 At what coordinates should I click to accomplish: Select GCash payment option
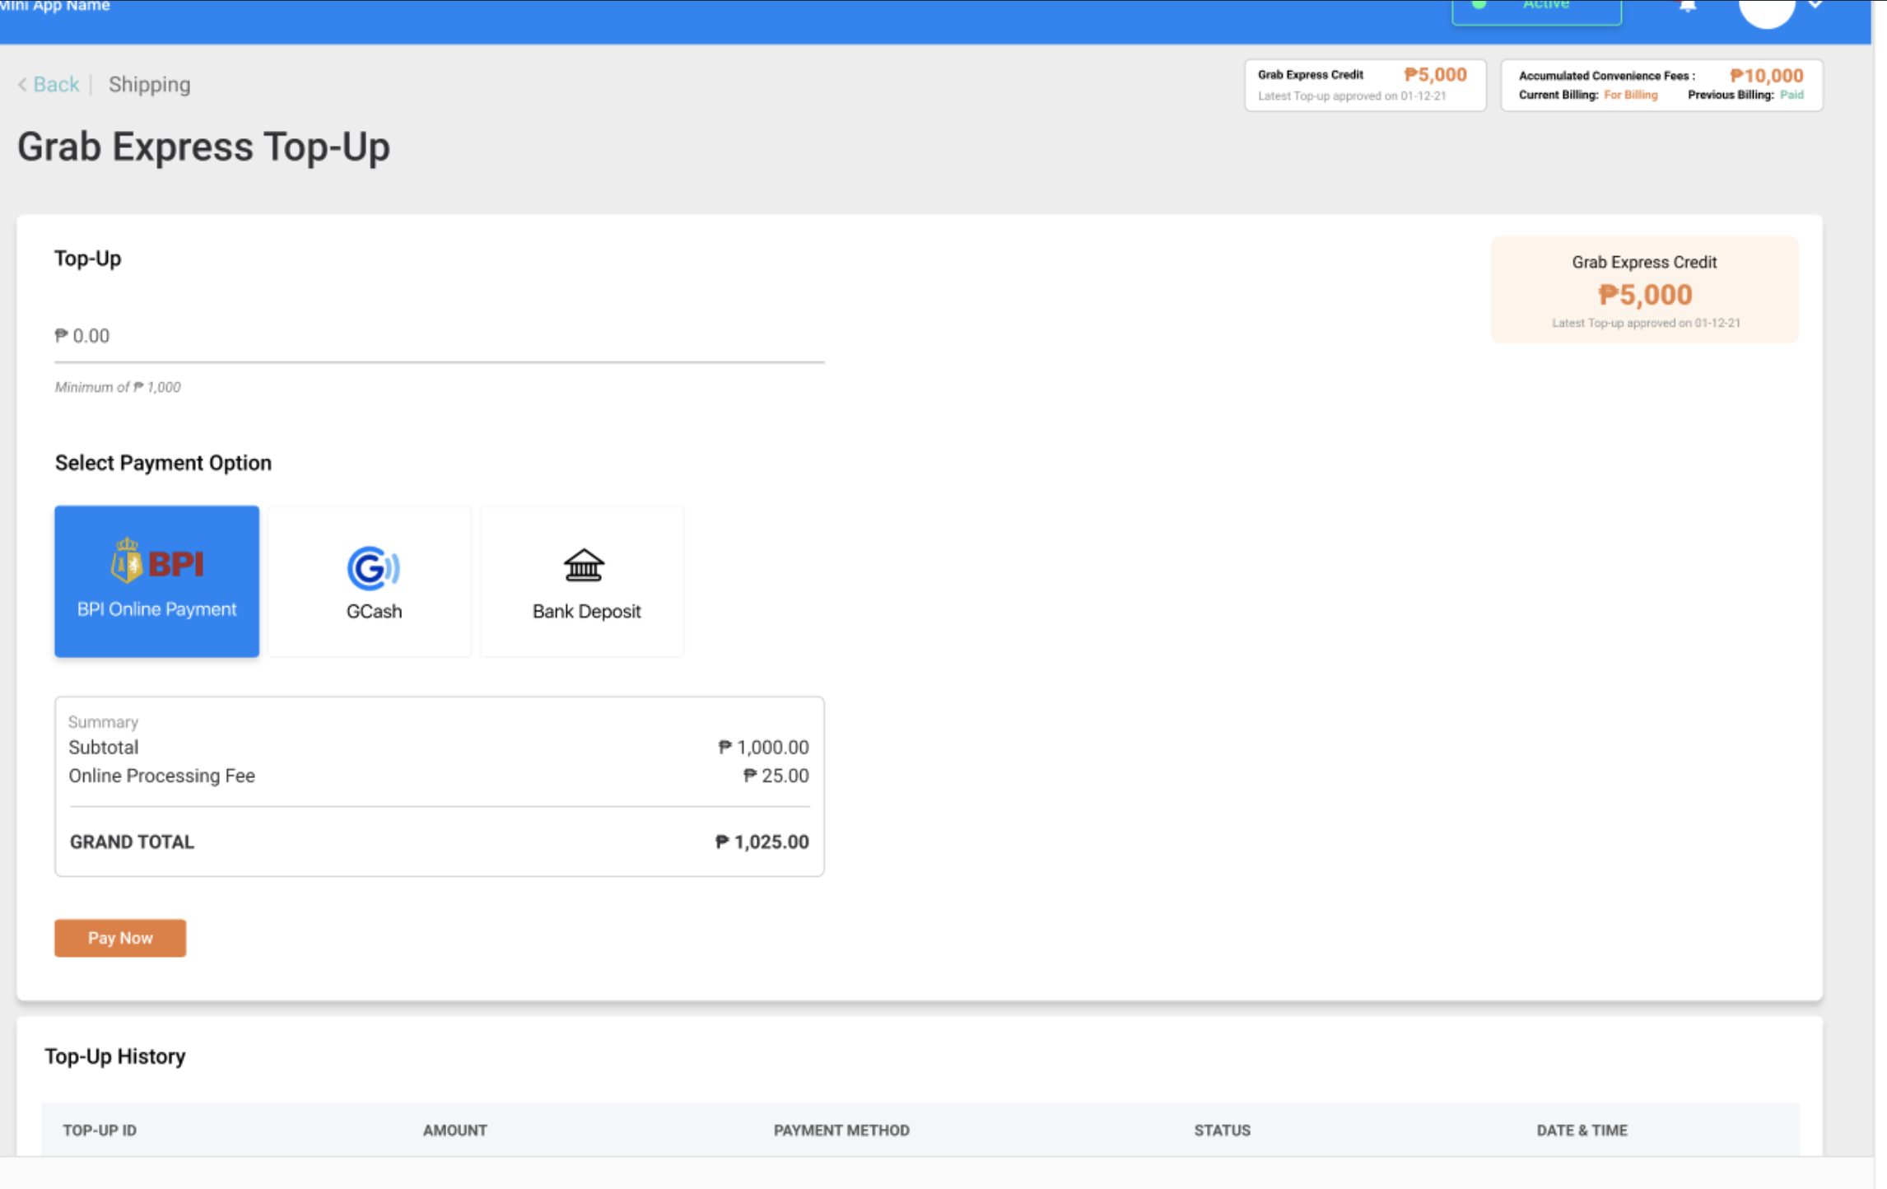tap(370, 581)
